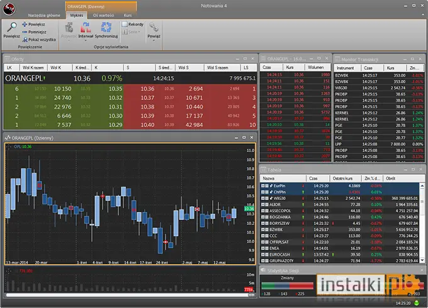Enable the Rekordy checkbox
The image size is (428, 308).
coord(125,25)
